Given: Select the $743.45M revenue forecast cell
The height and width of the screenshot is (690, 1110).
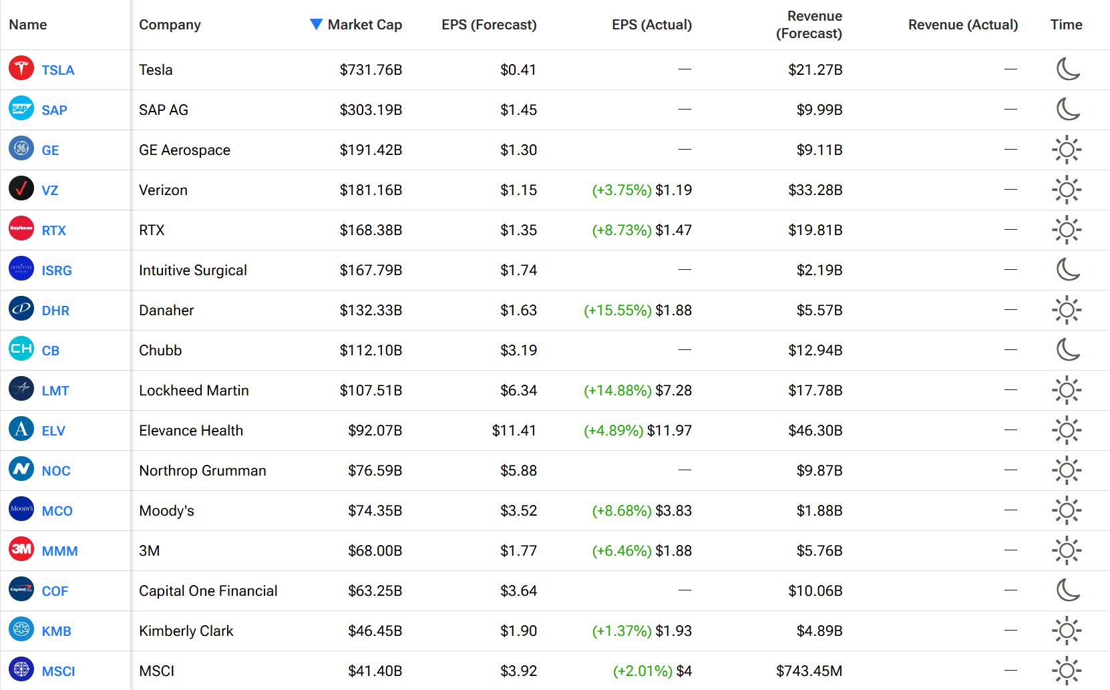Looking at the screenshot, I should [x=809, y=671].
